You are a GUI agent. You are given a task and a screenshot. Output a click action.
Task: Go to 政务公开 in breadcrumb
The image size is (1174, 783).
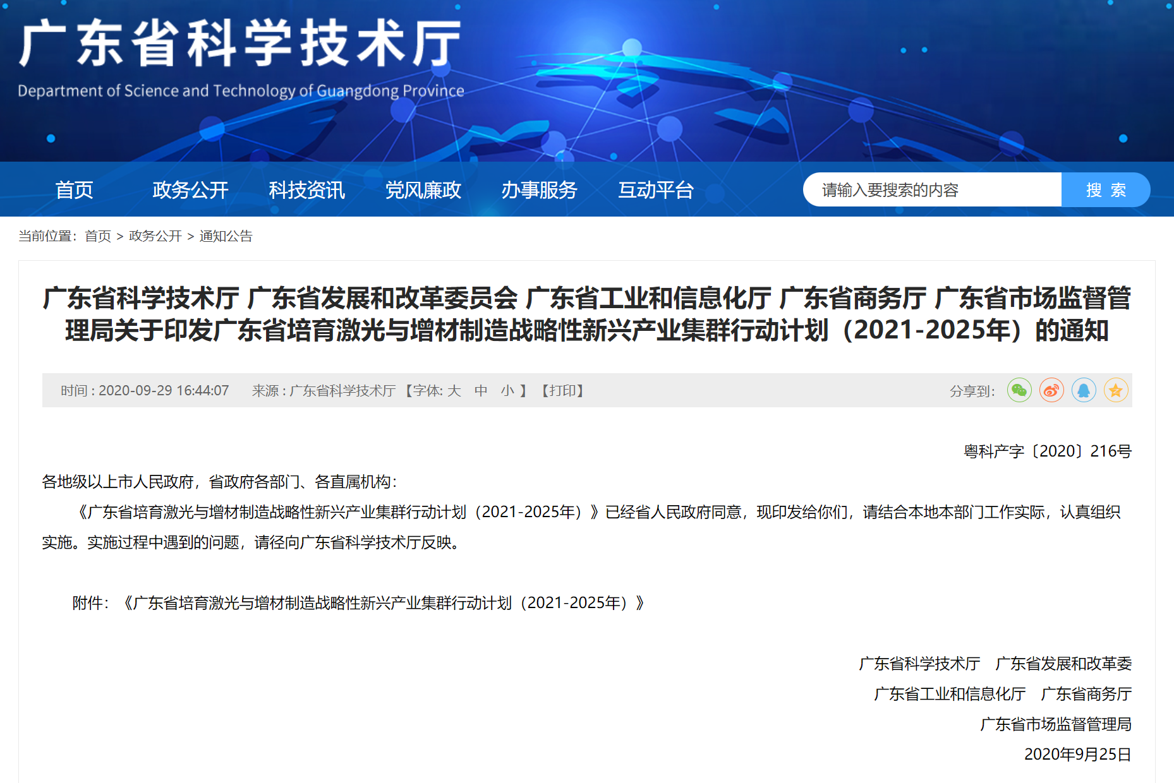155,236
